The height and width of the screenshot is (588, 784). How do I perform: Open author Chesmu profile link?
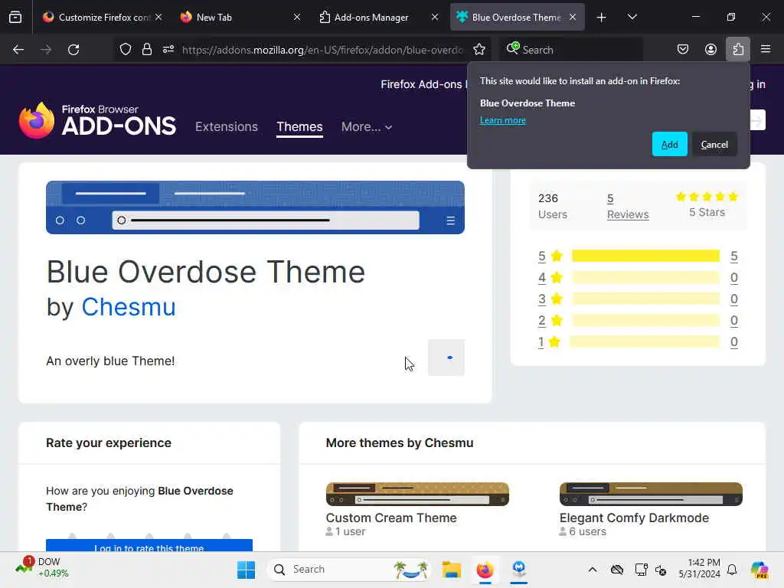(129, 306)
